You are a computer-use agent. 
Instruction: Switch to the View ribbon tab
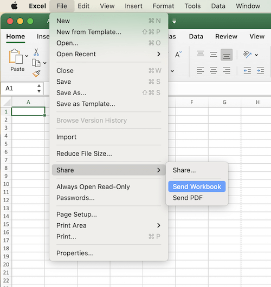click(257, 36)
